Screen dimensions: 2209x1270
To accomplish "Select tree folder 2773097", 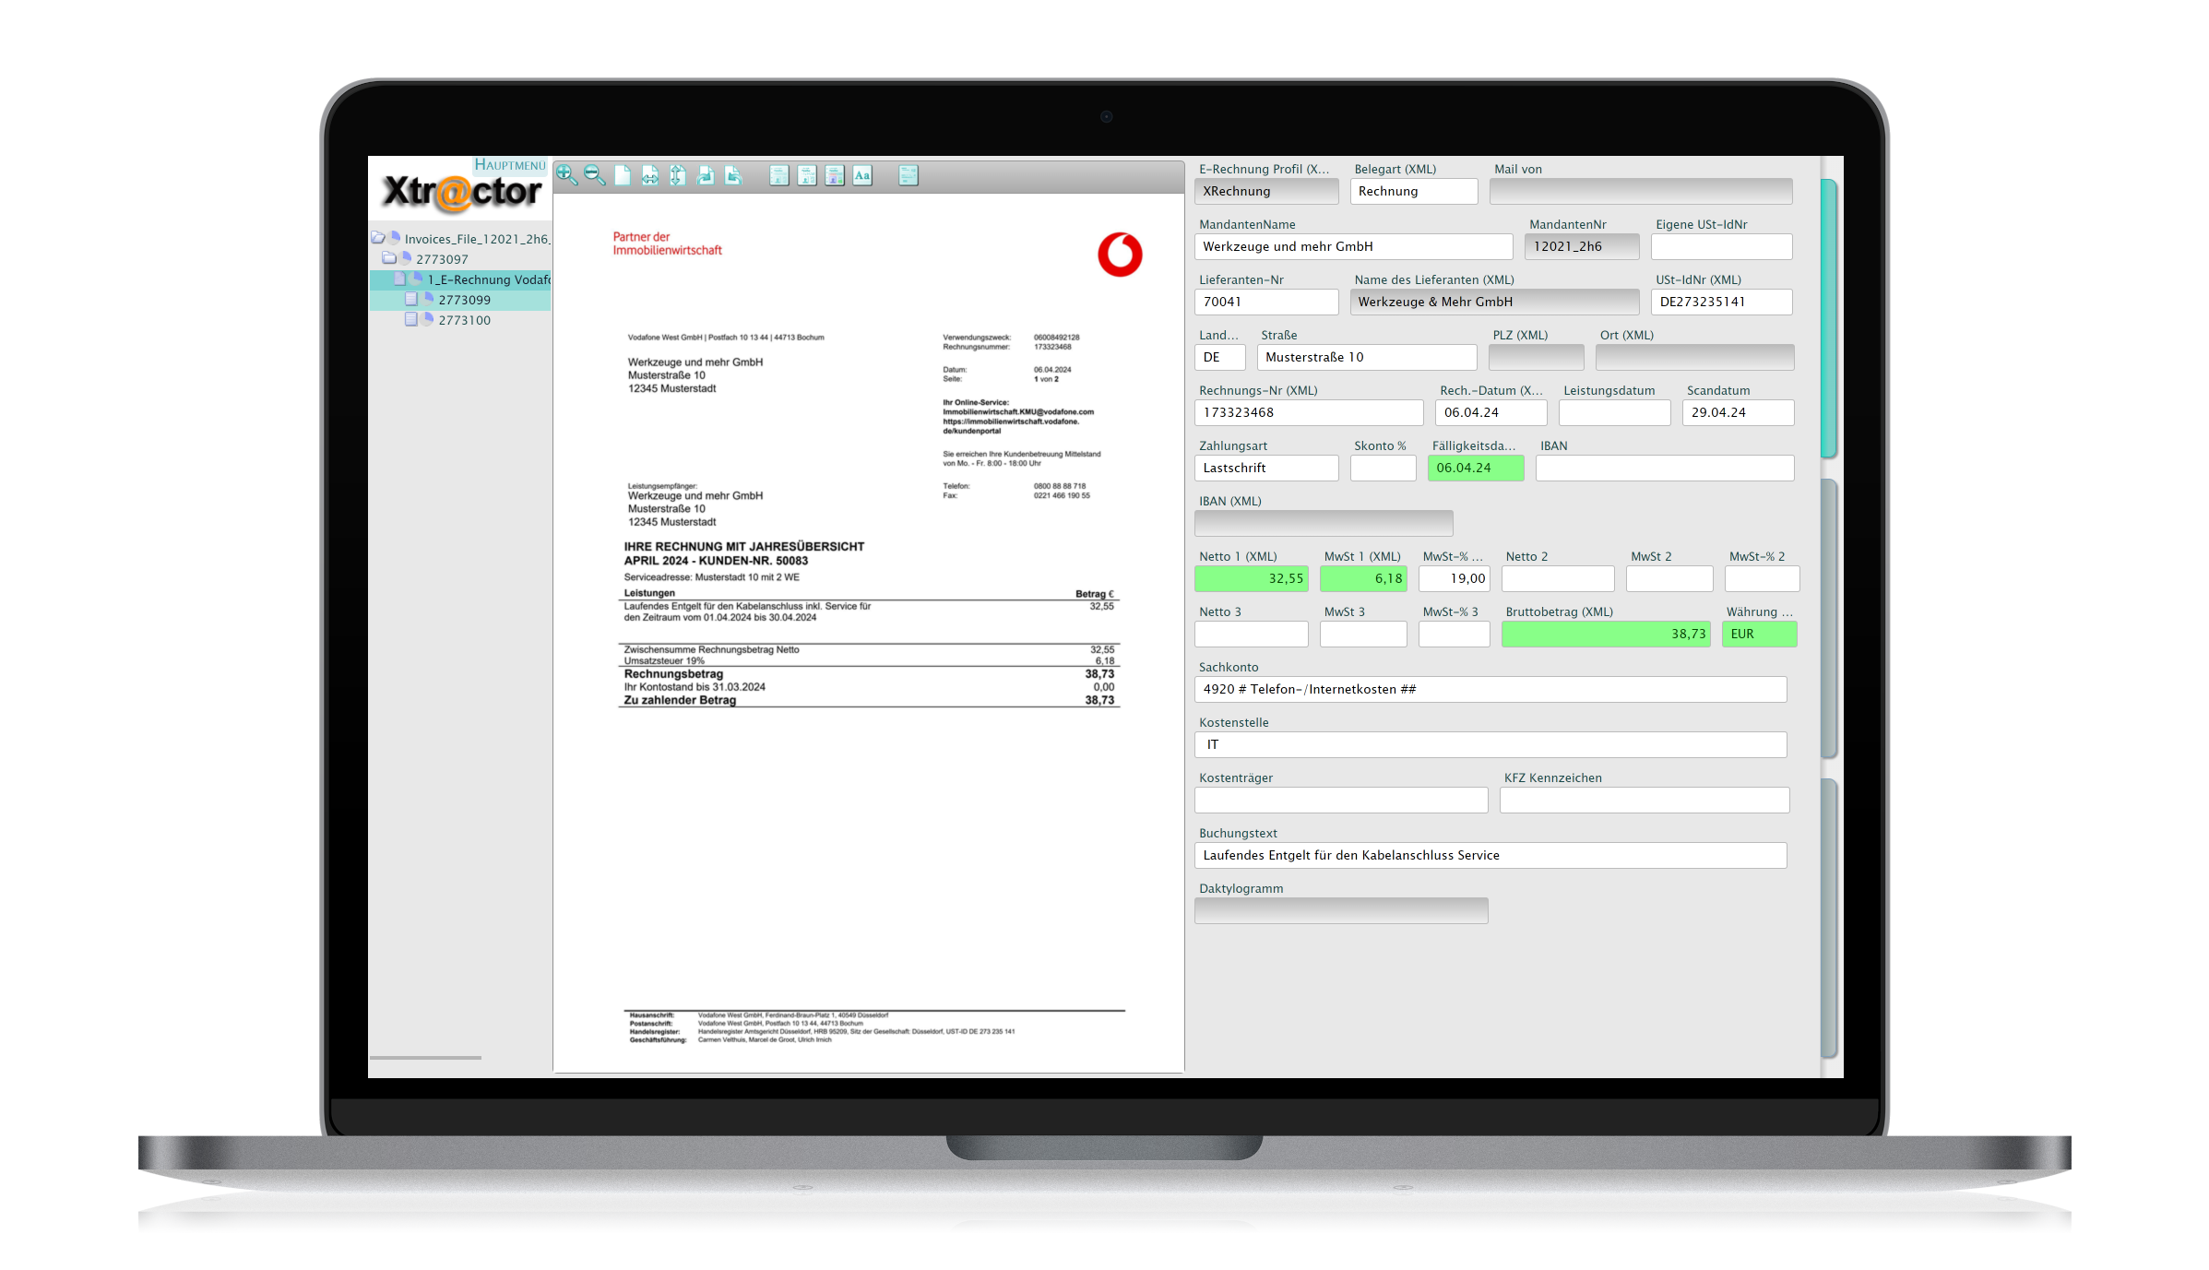I will point(442,259).
